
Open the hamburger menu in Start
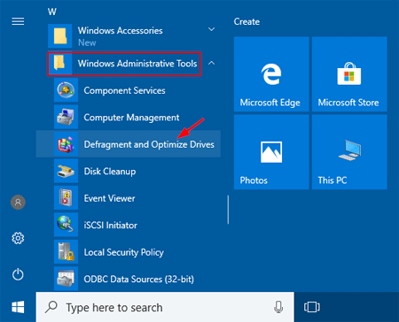pos(18,21)
